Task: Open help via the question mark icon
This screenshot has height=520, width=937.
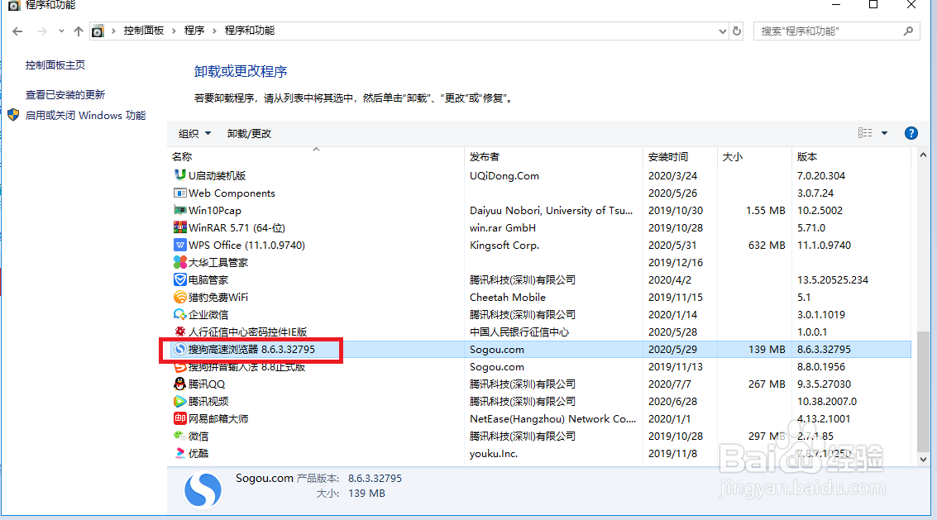Action: [x=911, y=132]
